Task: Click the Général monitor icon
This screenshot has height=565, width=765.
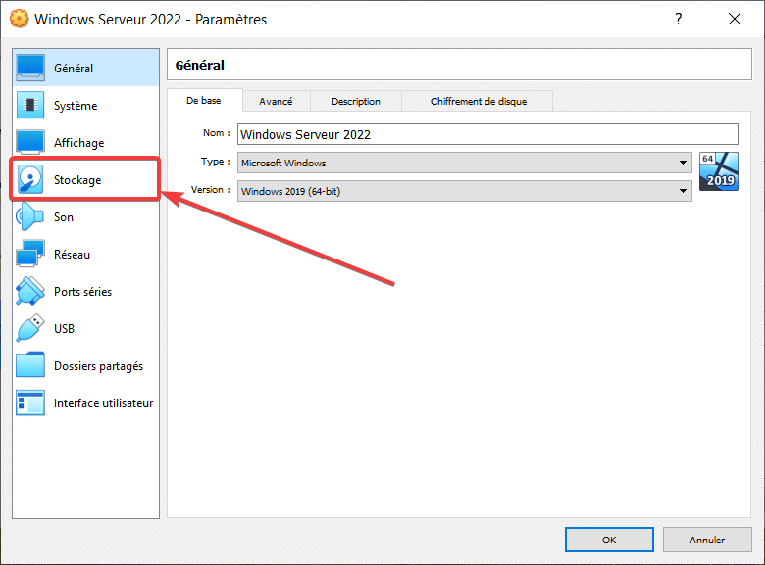Action: pyautogui.click(x=30, y=68)
